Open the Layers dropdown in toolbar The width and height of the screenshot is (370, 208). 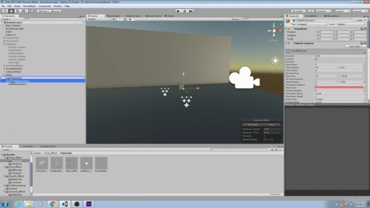[343, 11]
